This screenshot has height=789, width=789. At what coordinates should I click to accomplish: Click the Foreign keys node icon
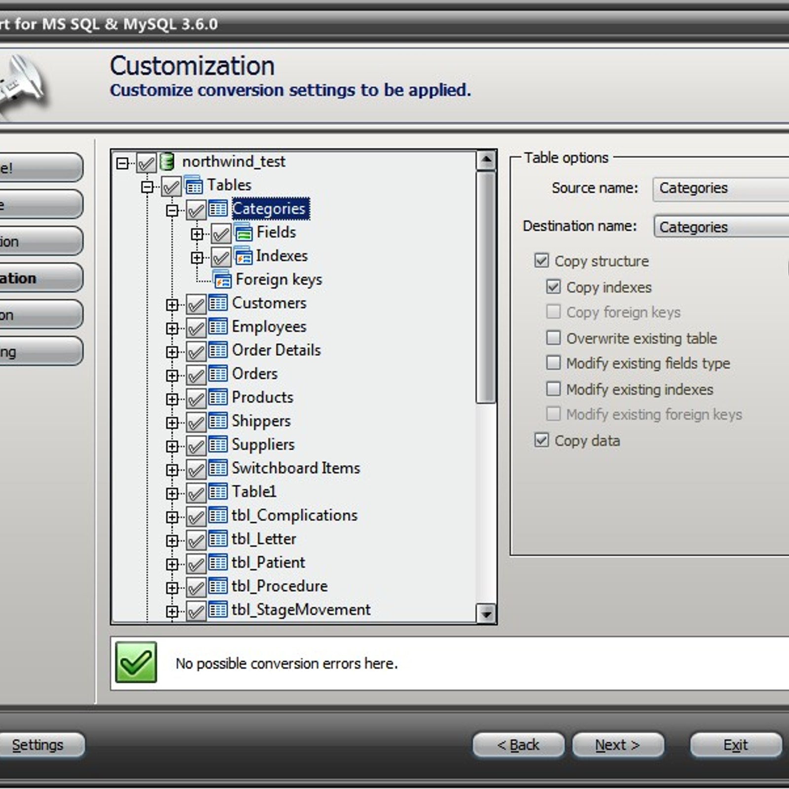point(222,280)
